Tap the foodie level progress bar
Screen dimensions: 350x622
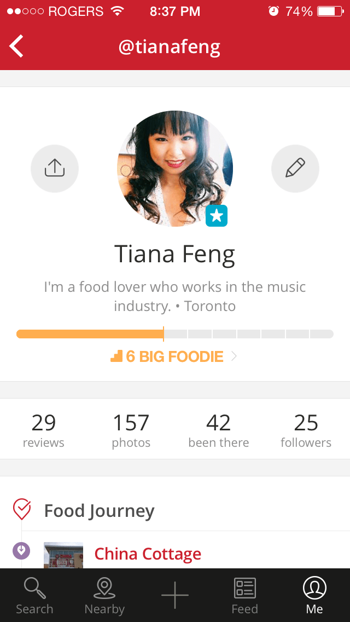pyautogui.click(x=175, y=334)
